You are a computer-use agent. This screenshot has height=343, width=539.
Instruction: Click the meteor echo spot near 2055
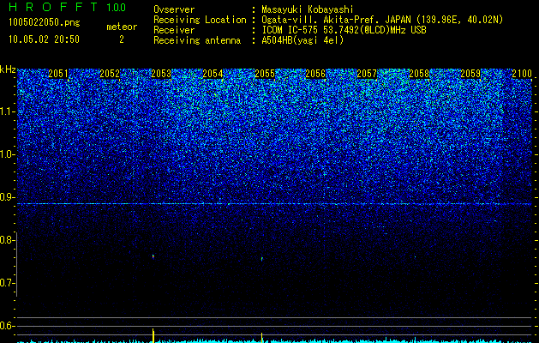tap(262, 258)
